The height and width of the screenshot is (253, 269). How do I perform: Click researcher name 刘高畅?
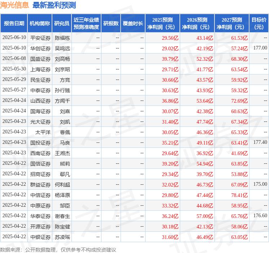click(x=62, y=59)
